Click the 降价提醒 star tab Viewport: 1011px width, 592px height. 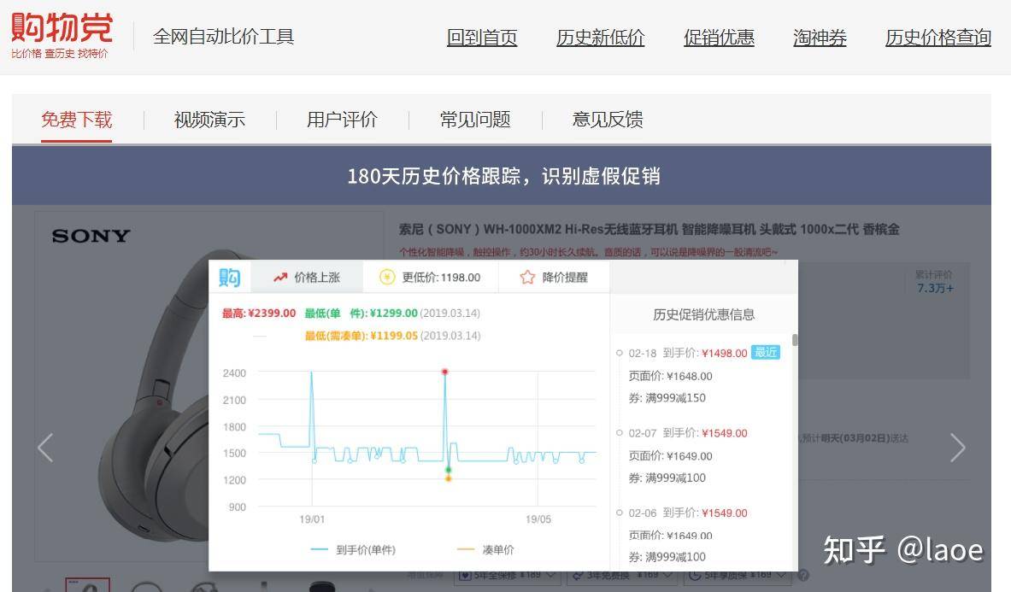tap(554, 277)
